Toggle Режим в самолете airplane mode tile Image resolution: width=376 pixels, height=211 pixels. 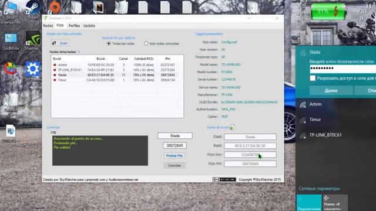click(x=335, y=203)
